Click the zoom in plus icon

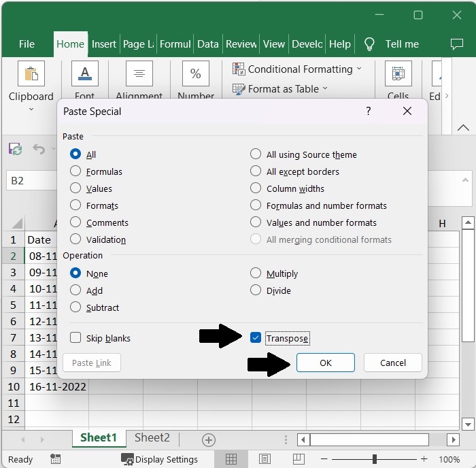click(424, 459)
